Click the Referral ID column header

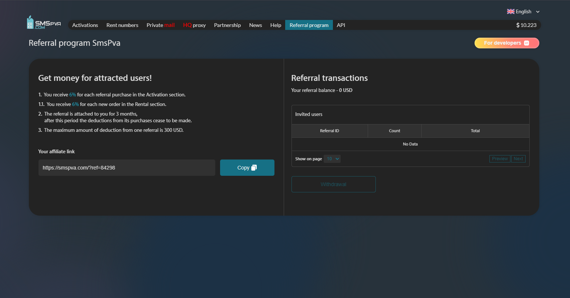coord(330,131)
